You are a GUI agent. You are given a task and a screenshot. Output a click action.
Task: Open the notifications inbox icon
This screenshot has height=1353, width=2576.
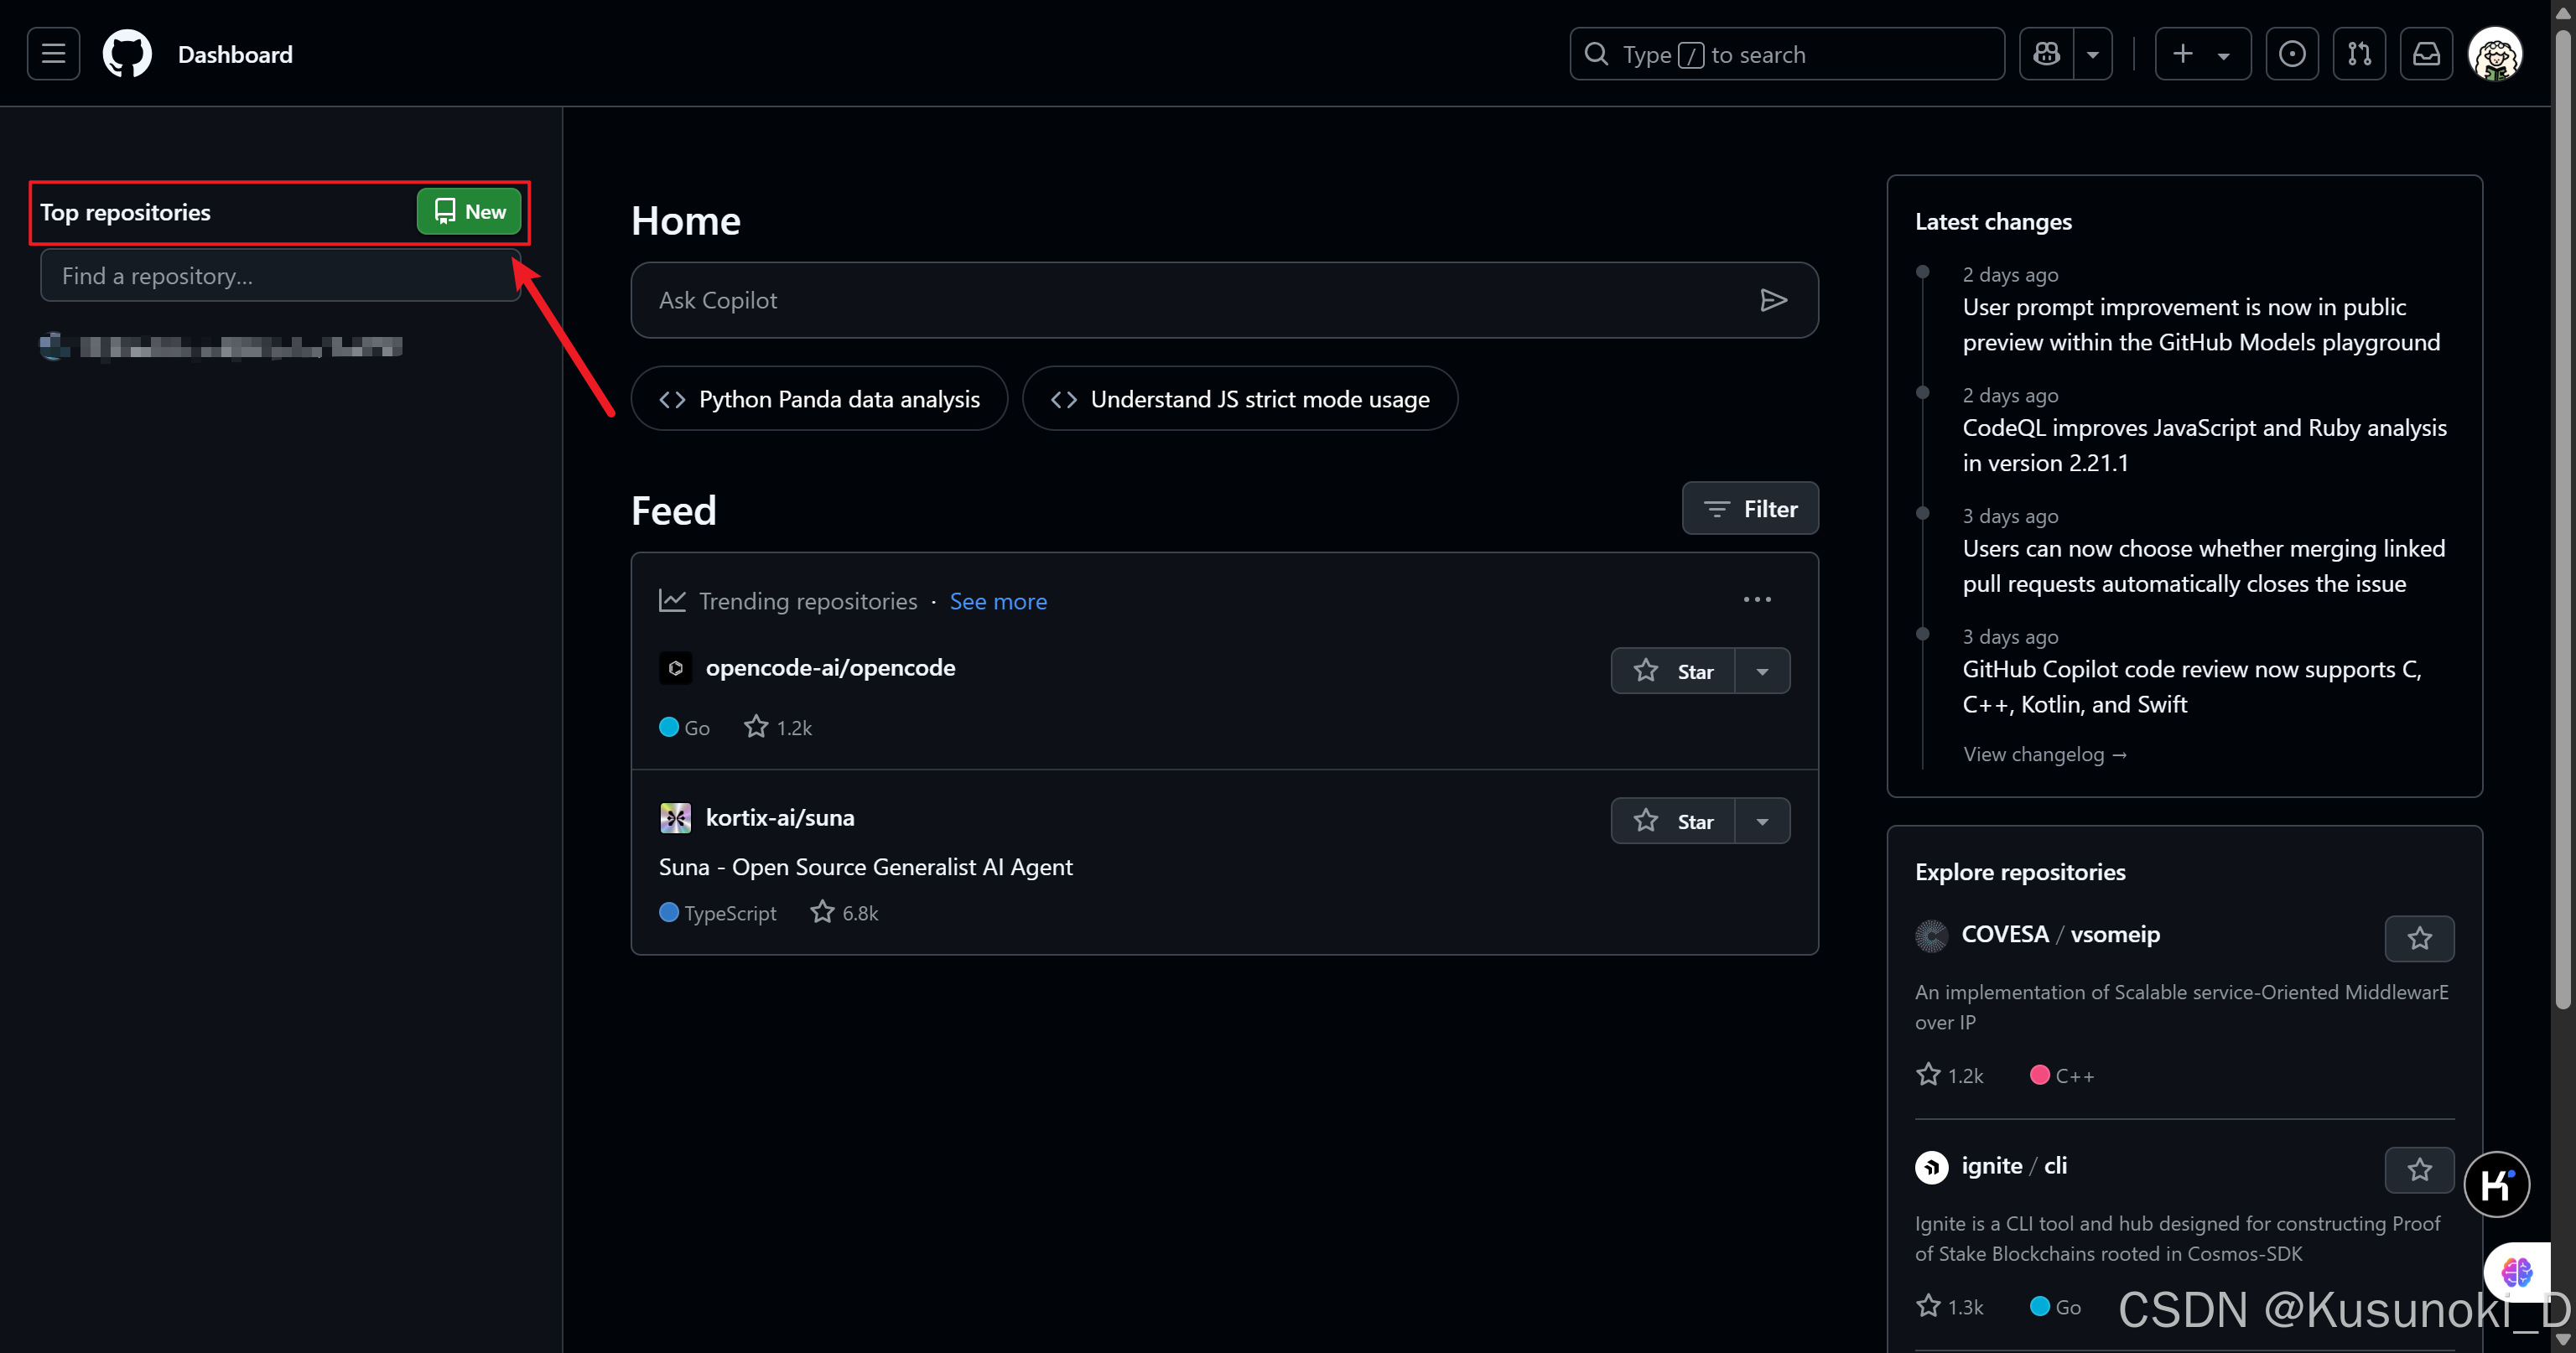click(2426, 54)
